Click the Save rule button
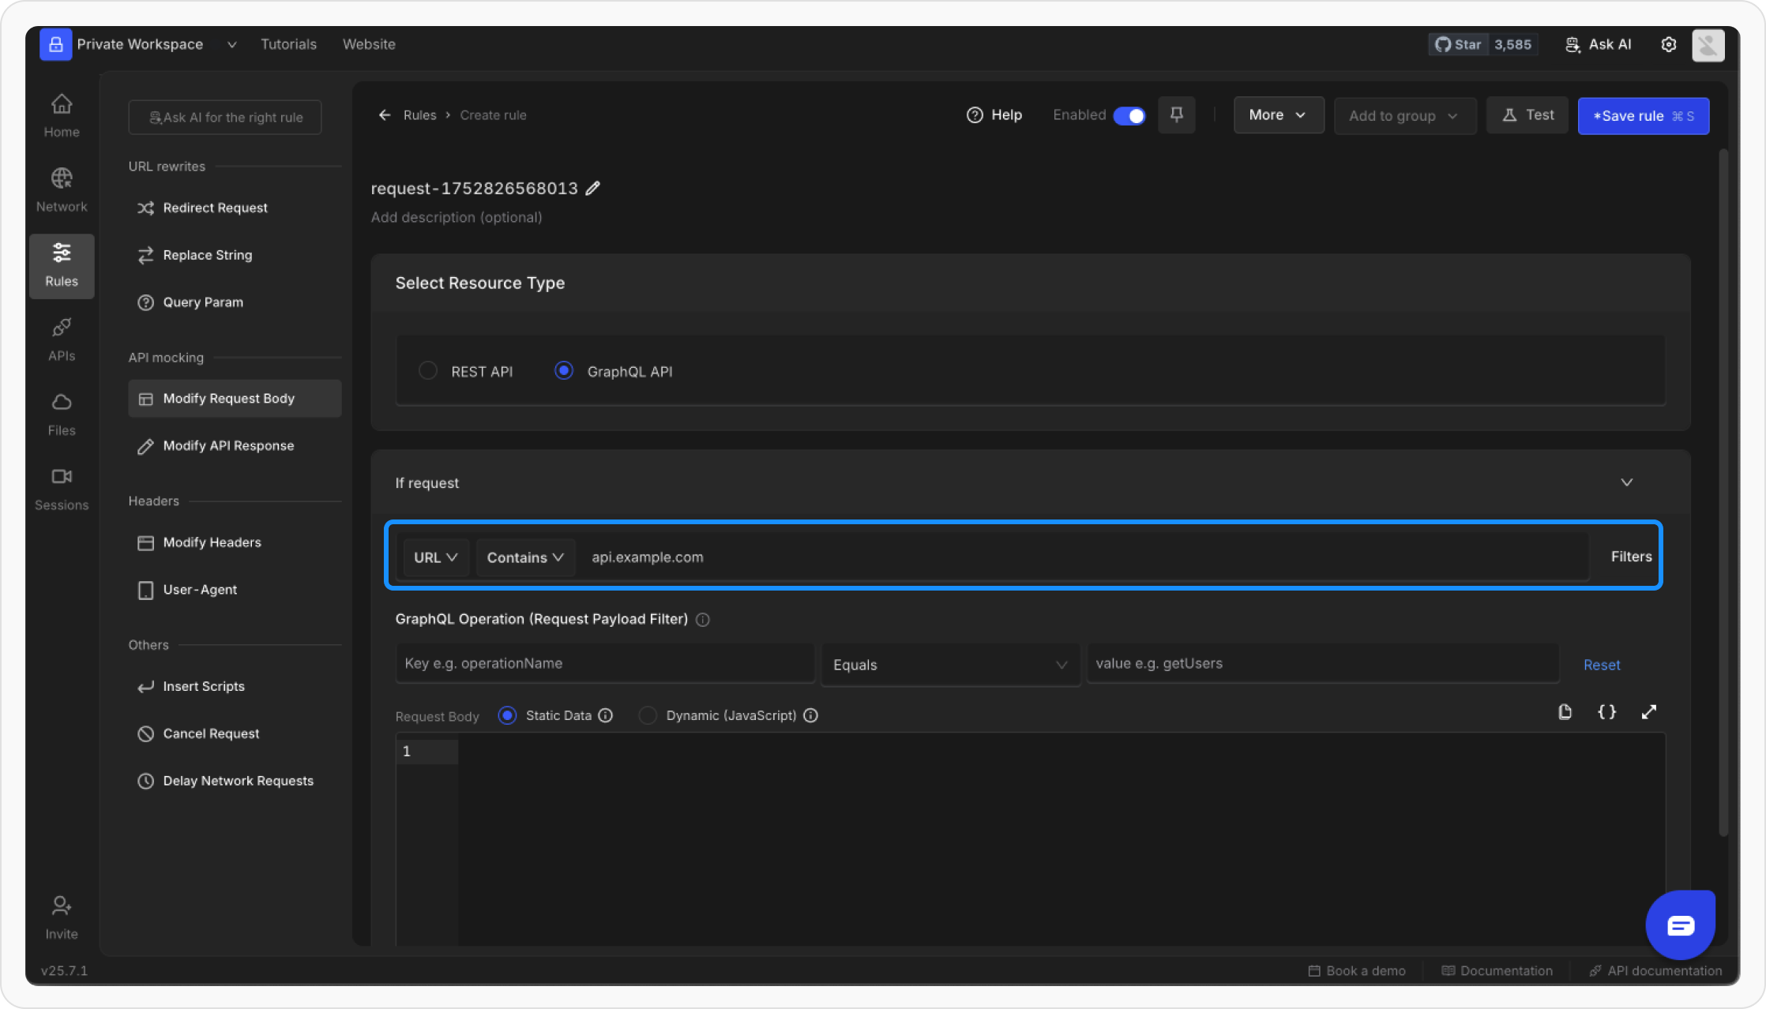 (1643, 116)
